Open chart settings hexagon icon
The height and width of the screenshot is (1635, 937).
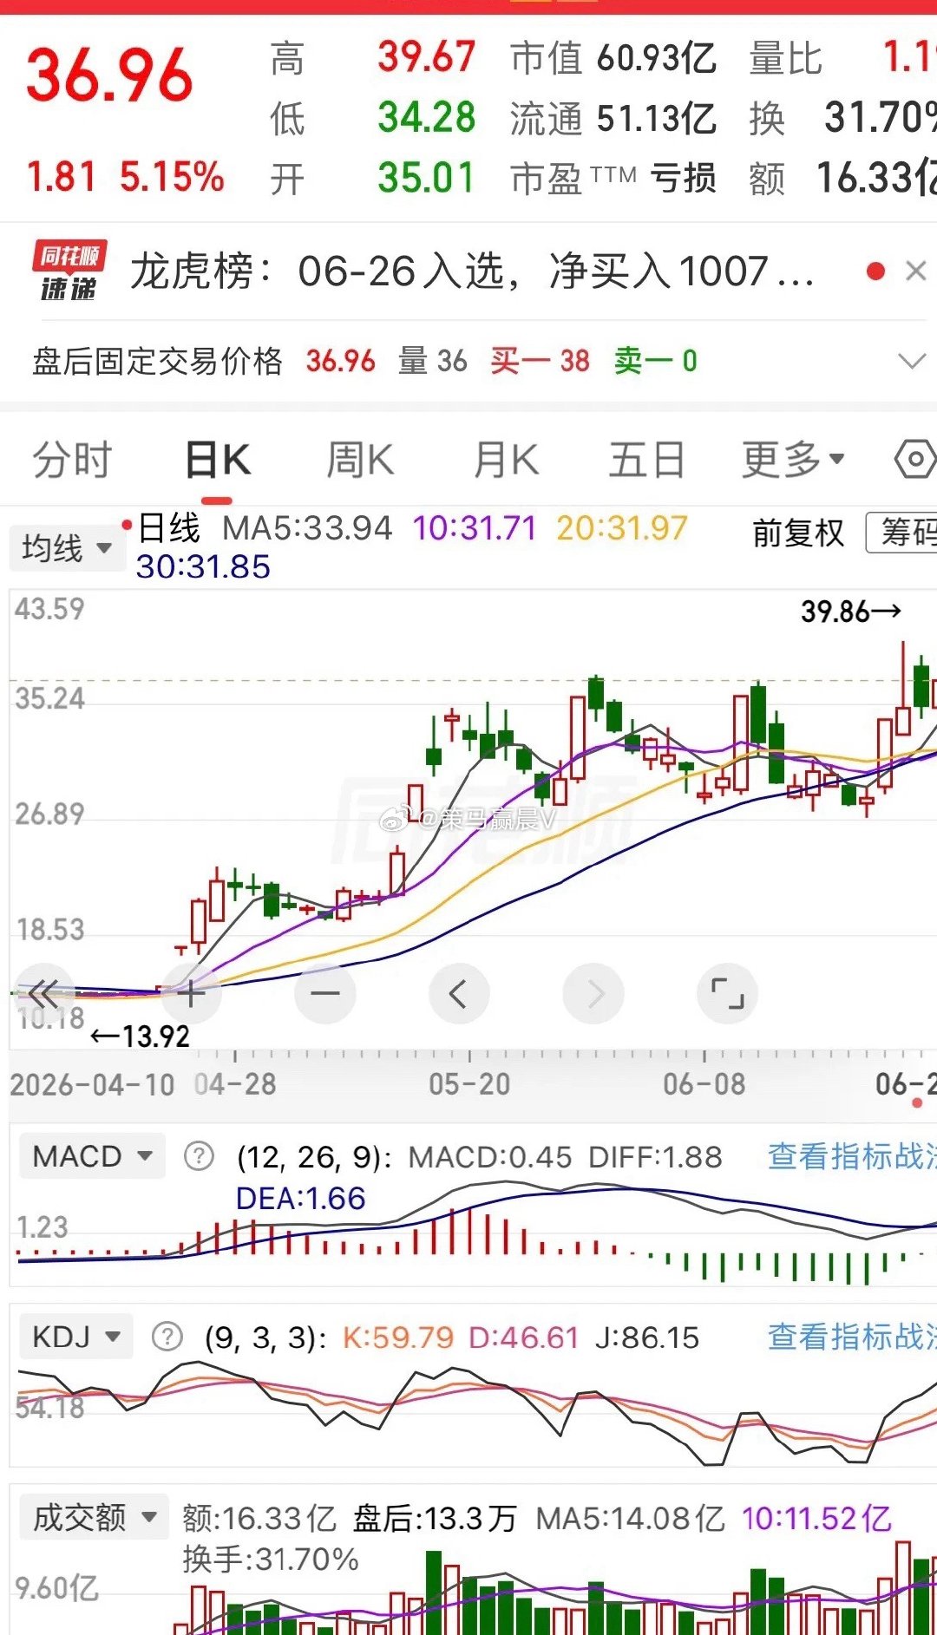915,459
